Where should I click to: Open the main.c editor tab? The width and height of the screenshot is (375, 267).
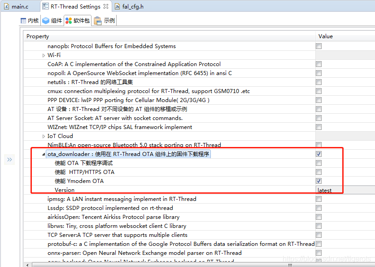point(17,6)
